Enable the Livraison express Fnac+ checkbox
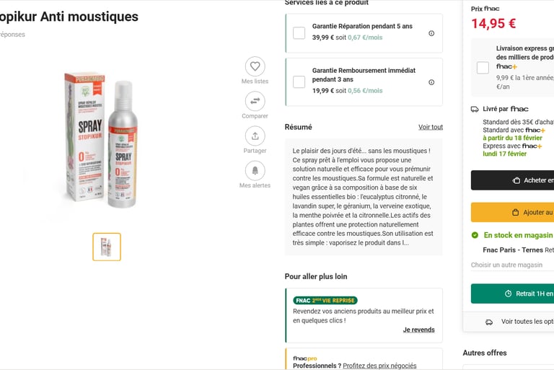 (x=483, y=68)
